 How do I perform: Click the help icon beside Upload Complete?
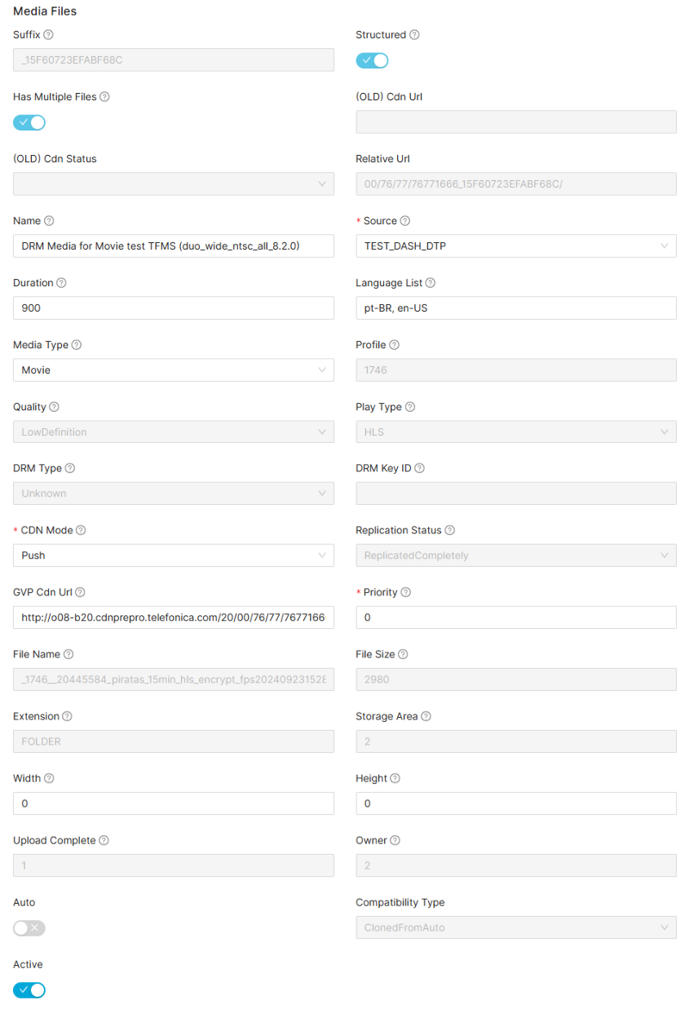tap(103, 841)
